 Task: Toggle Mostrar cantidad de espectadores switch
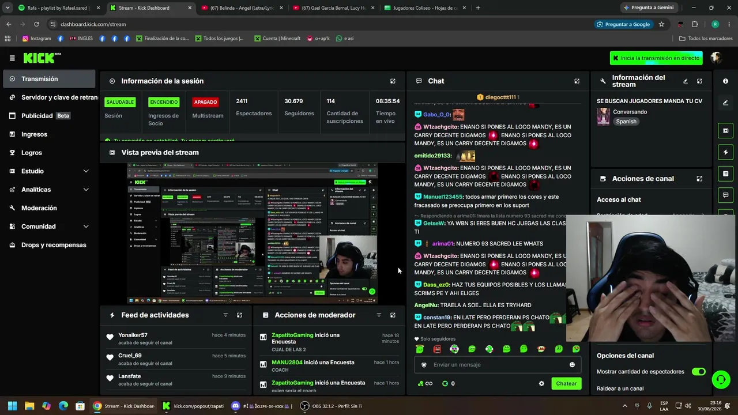[698, 372]
